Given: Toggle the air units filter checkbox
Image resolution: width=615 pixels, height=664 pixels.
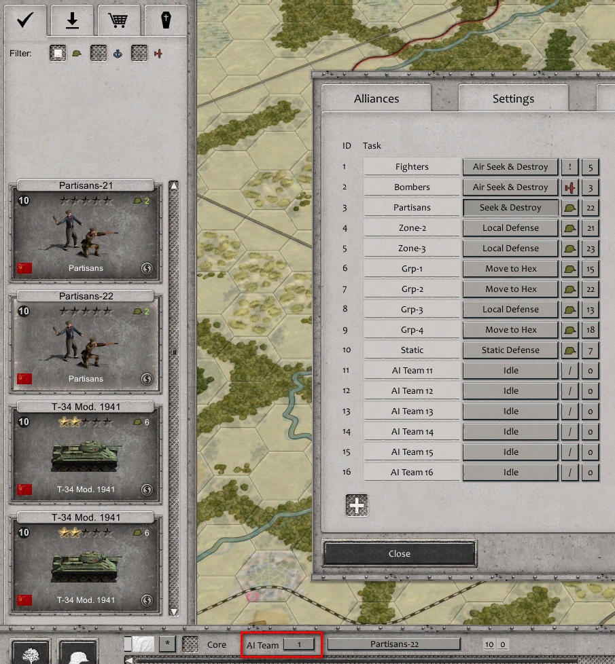Looking at the screenshot, I should coord(139,54).
